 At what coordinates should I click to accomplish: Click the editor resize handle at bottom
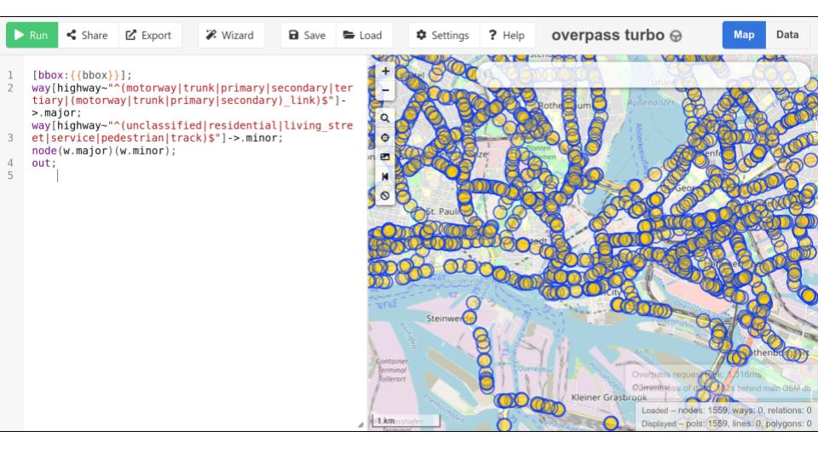[x=360, y=424]
